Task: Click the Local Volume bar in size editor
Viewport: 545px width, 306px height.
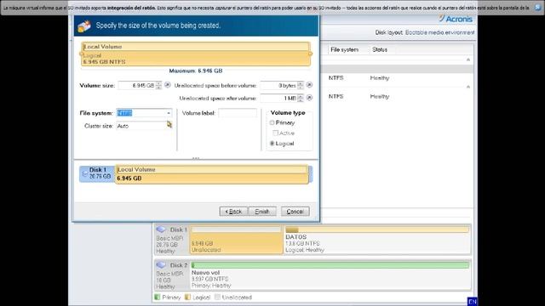Action: click(x=196, y=54)
